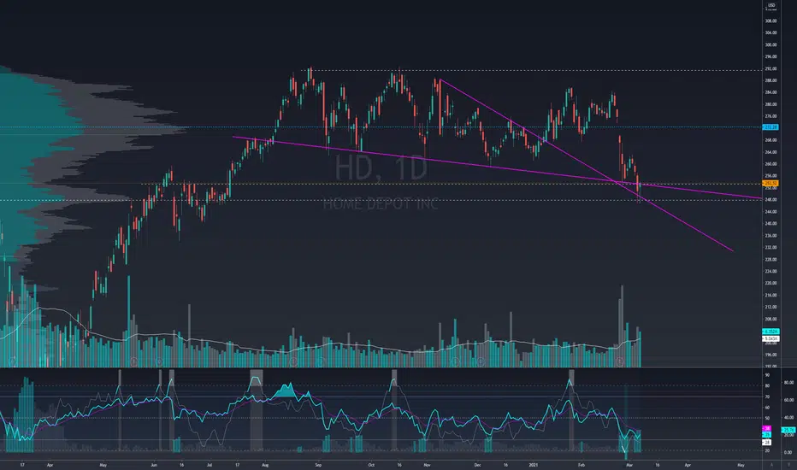Viewport: 797px width, 470px height.
Task: Click the event marker above the Sep label
Action: pyautogui.click(x=320, y=361)
